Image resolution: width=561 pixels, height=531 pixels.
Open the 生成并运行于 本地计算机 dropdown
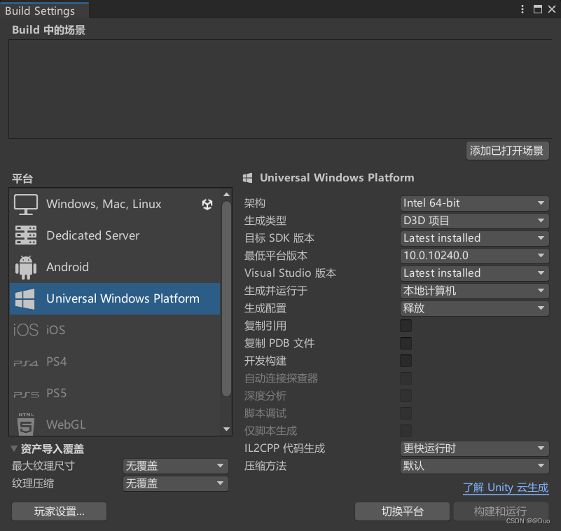click(x=474, y=291)
